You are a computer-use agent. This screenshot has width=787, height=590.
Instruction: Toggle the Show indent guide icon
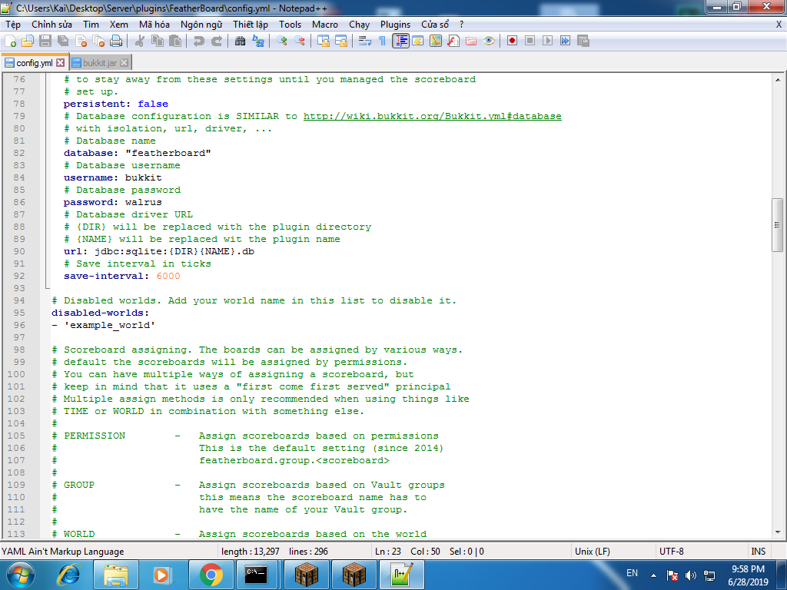point(400,41)
